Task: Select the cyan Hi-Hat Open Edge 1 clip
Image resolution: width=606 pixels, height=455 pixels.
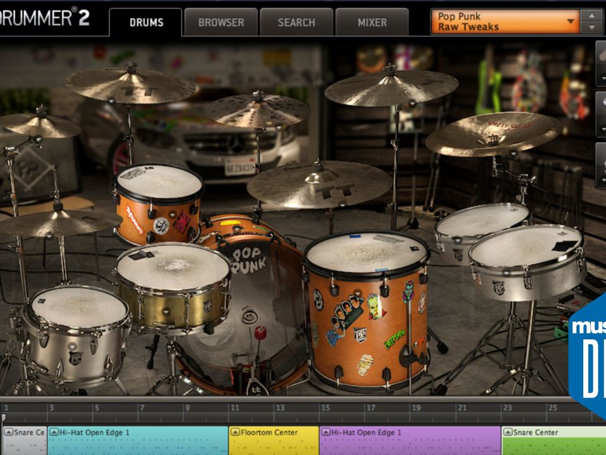Action: click(138, 440)
